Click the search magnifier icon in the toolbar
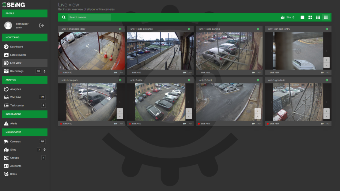This screenshot has height=191, width=340. pos(63,17)
